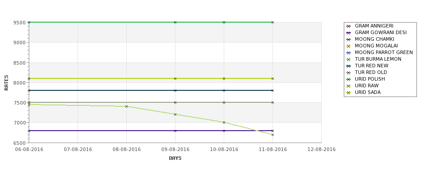Click the 9500 data point on 09-08-2016
This screenshot has height=190, width=432.
pos(175,22)
